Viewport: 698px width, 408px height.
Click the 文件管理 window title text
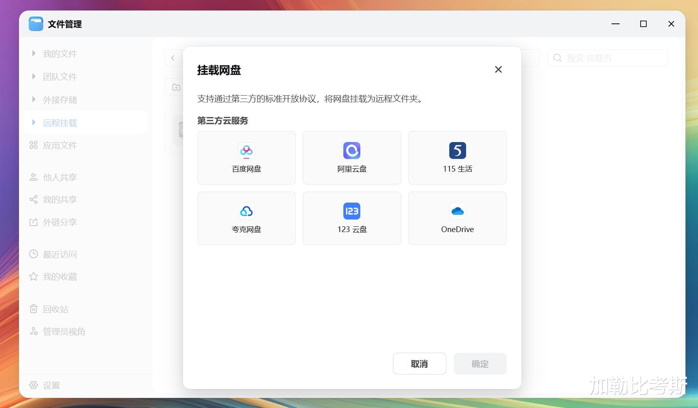coord(65,24)
